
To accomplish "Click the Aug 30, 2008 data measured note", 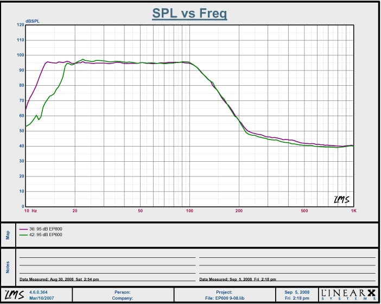I will pos(59,279).
